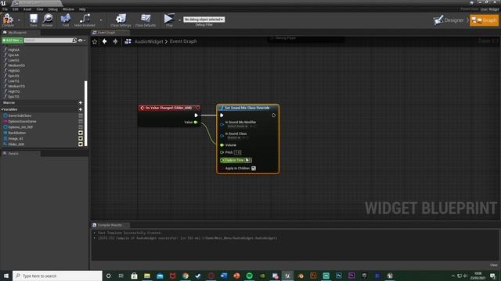This screenshot has height=281, width=501.
Task: Open the Find in blueprint tool
Action: pos(66,20)
